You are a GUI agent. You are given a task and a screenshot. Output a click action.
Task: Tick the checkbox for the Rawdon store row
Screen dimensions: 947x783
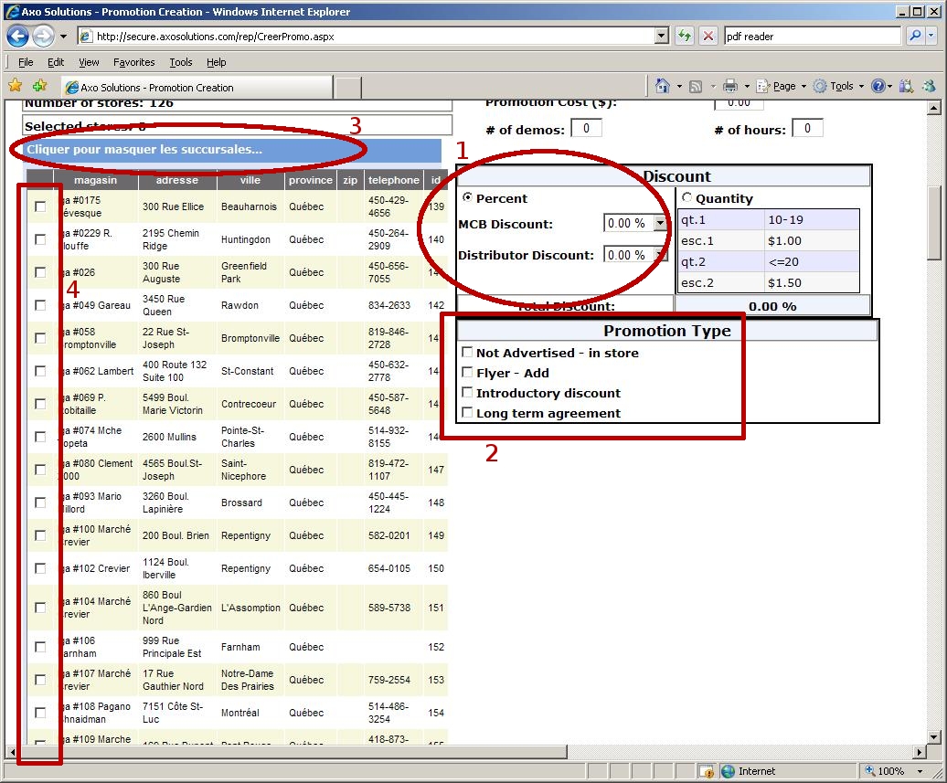[40, 305]
